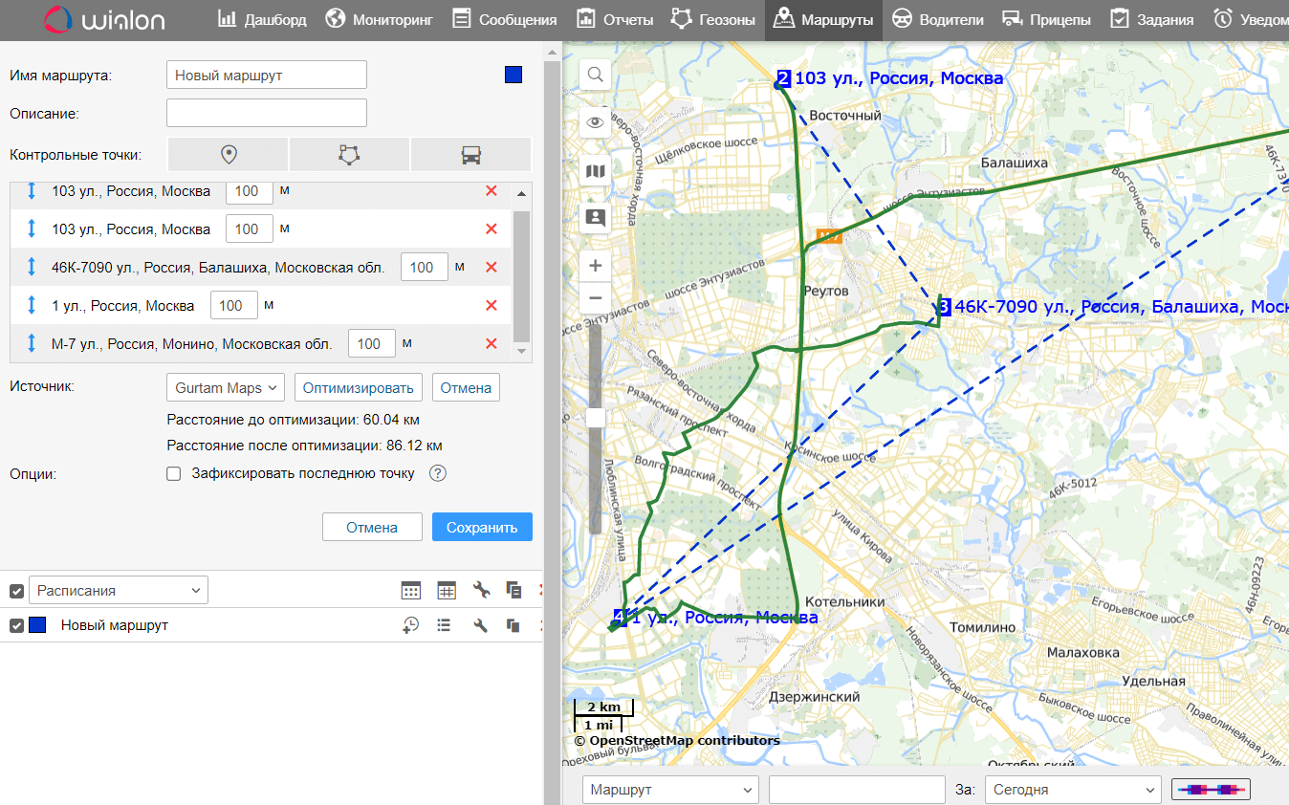Image resolution: width=1289 pixels, height=805 pixels.
Task: Enable Зафиксировать последнюю точку checkbox
Action: pyautogui.click(x=174, y=473)
